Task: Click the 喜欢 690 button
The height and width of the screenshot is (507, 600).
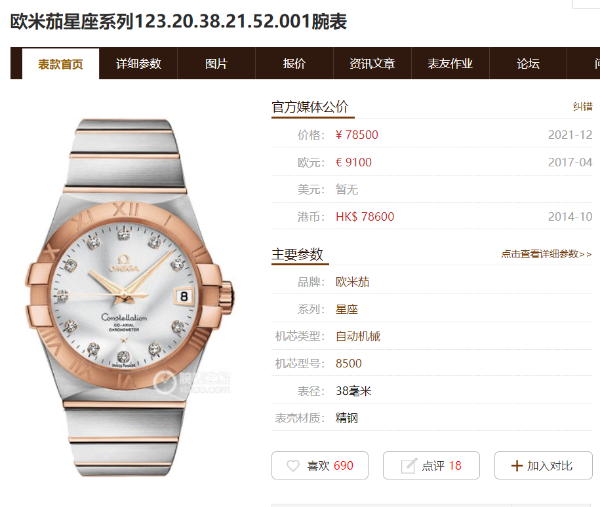Action: [320, 465]
